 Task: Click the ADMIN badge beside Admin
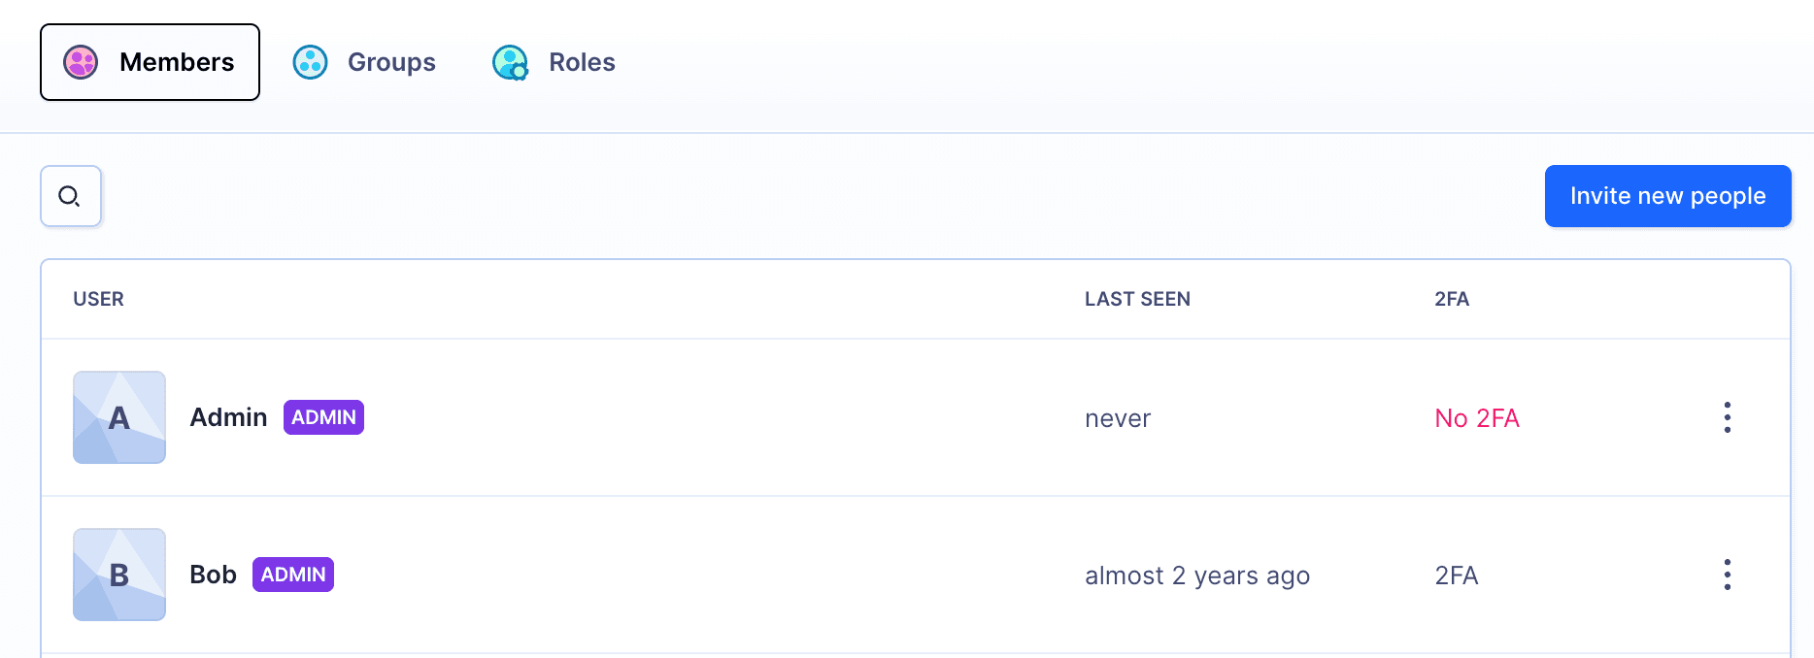323,417
